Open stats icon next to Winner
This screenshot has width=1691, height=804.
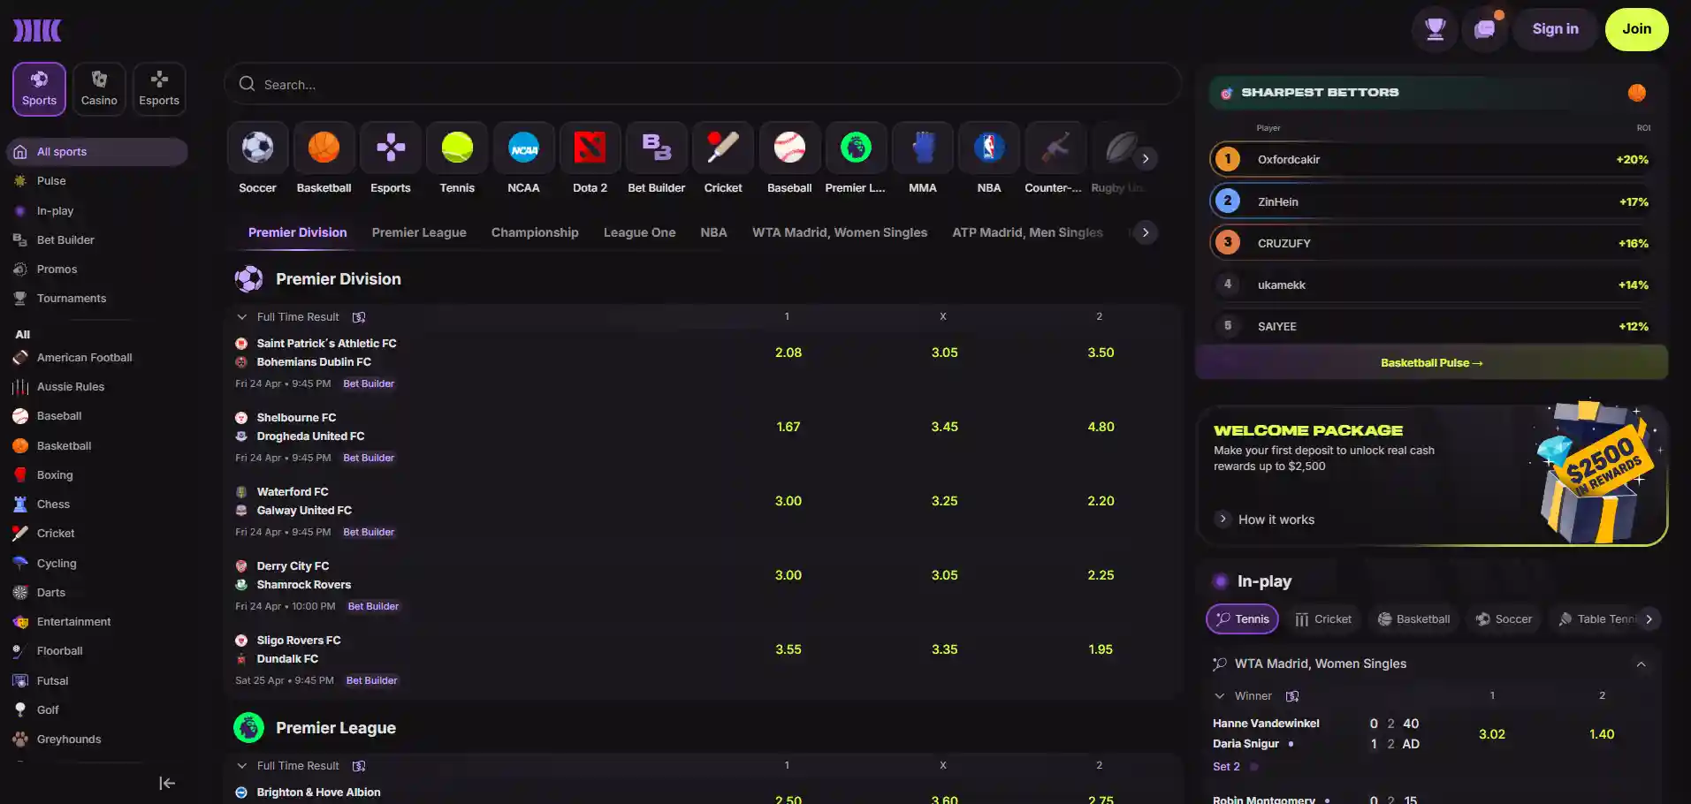pyautogui.click(x=1292, y=696)
